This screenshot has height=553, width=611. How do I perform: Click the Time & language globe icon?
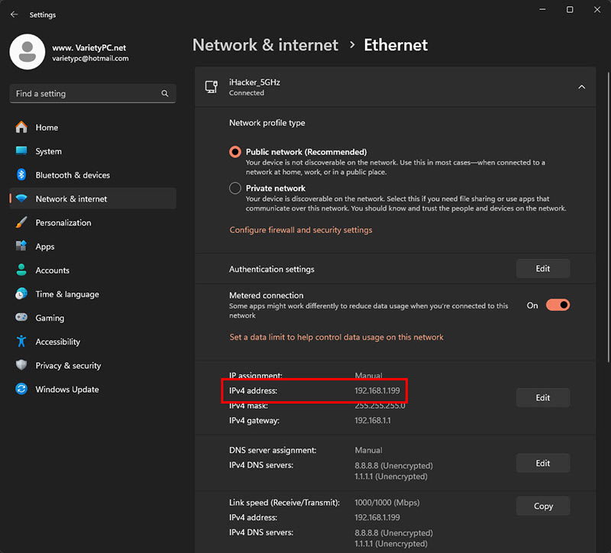[x=21, y=293]
